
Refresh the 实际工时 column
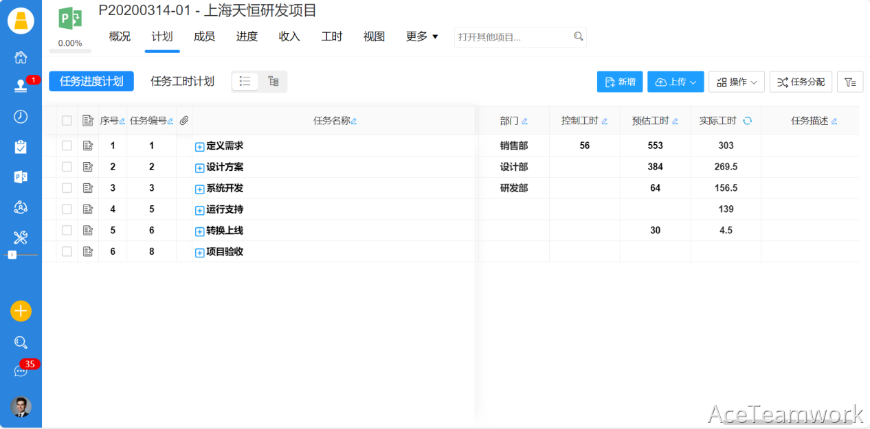point(748,121)
